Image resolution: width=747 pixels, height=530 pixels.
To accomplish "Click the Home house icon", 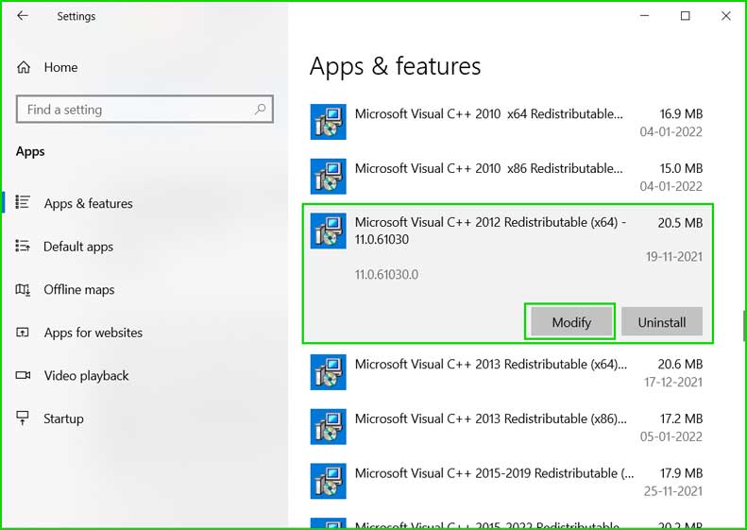I will [24, 67].
